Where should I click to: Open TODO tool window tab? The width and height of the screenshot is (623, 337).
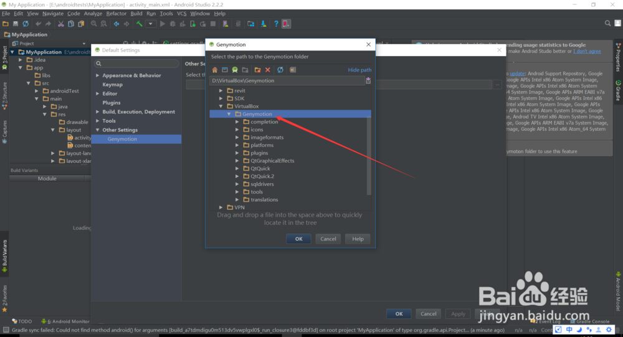coord(22,321)
